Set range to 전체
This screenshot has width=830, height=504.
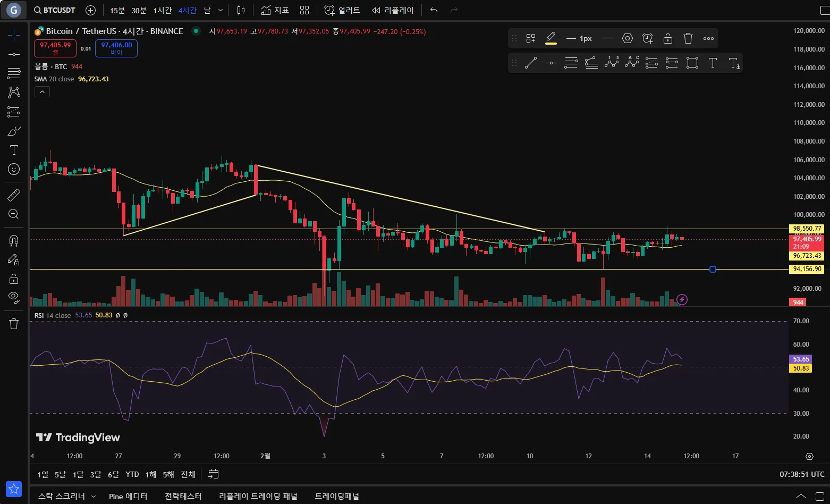tap(188, 474)
